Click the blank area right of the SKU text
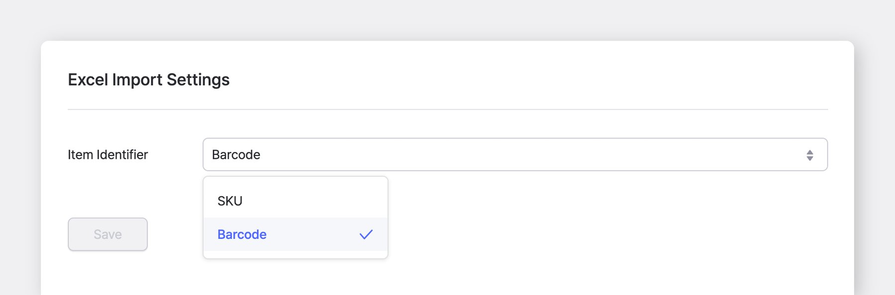Screen dimensions: 895x295 pyautogui.click(x=318, y=201)
